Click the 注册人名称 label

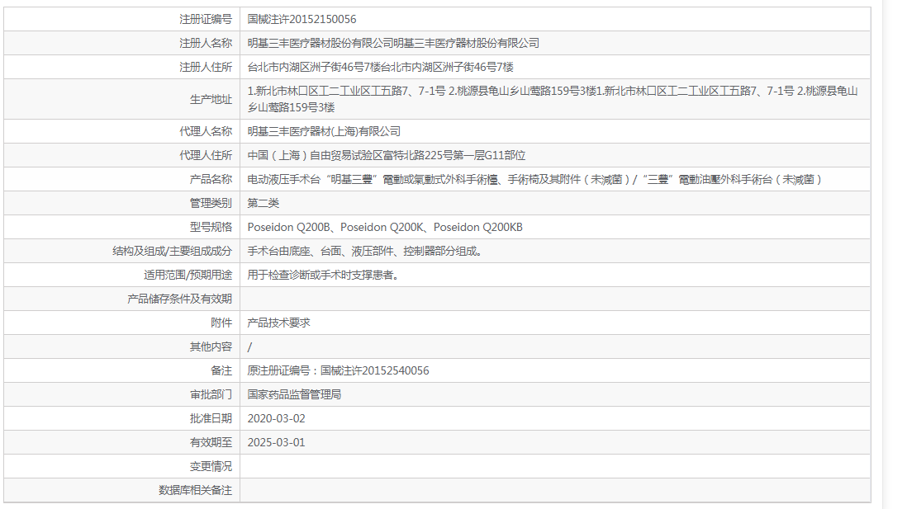coord(206,44)
